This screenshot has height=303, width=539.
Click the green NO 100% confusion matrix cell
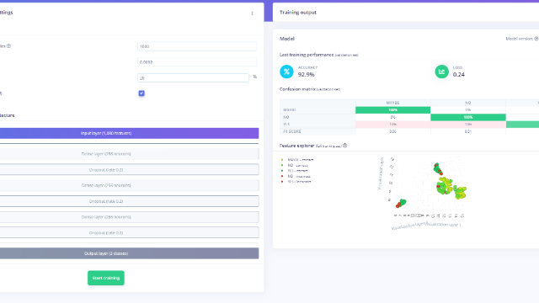(468, 117)
